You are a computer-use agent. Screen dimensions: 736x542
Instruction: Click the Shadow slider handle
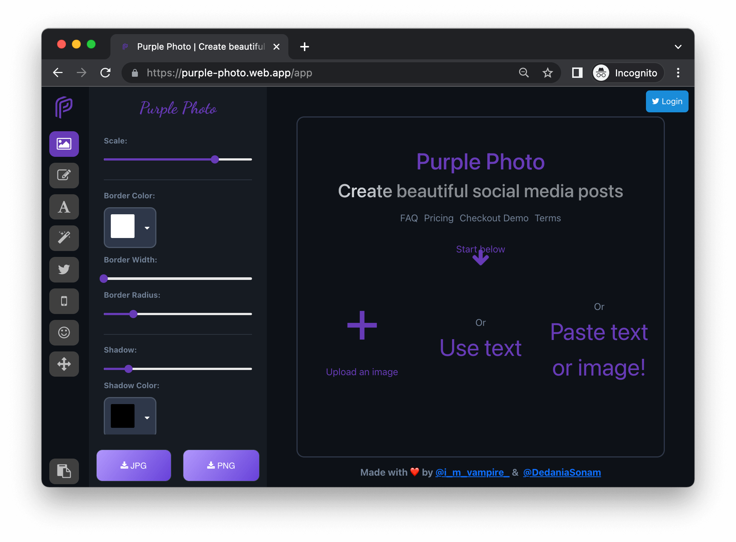click(x=129, y=369)
